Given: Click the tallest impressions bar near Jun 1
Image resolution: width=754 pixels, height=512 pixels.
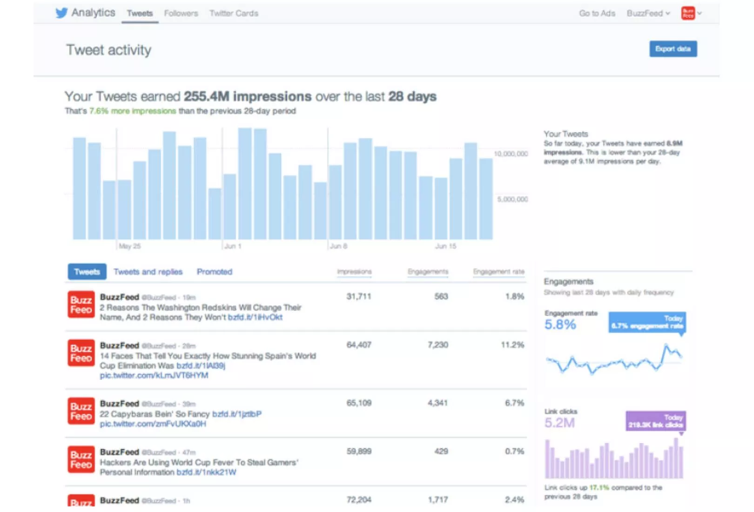Looking at the screenshot, I should (245, 184).
